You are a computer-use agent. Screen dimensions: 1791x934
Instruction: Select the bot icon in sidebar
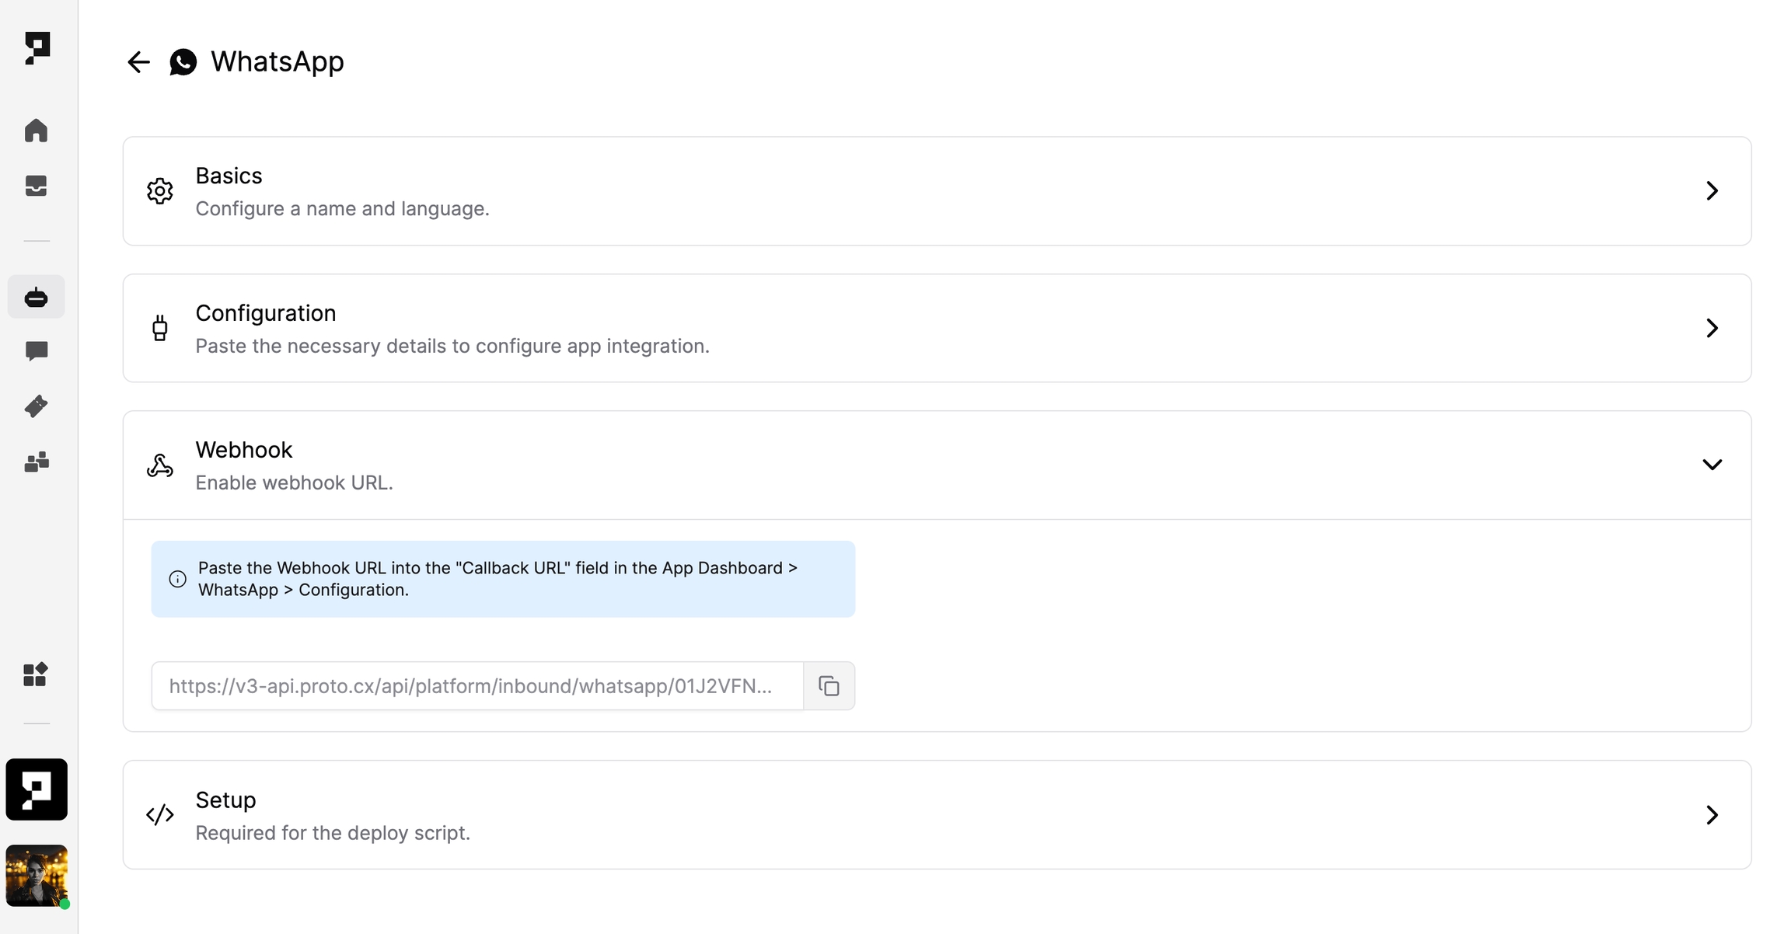pyautogui.click(x=36, y=297)
